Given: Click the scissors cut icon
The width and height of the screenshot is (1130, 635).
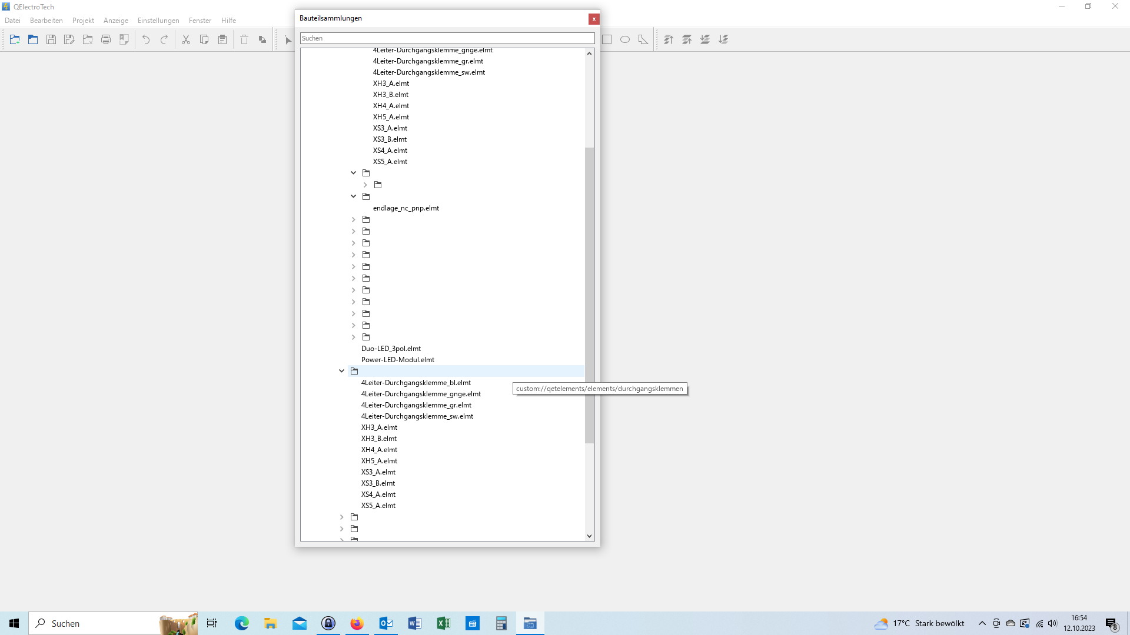Looking at the screenshot, I should (186, 39).
